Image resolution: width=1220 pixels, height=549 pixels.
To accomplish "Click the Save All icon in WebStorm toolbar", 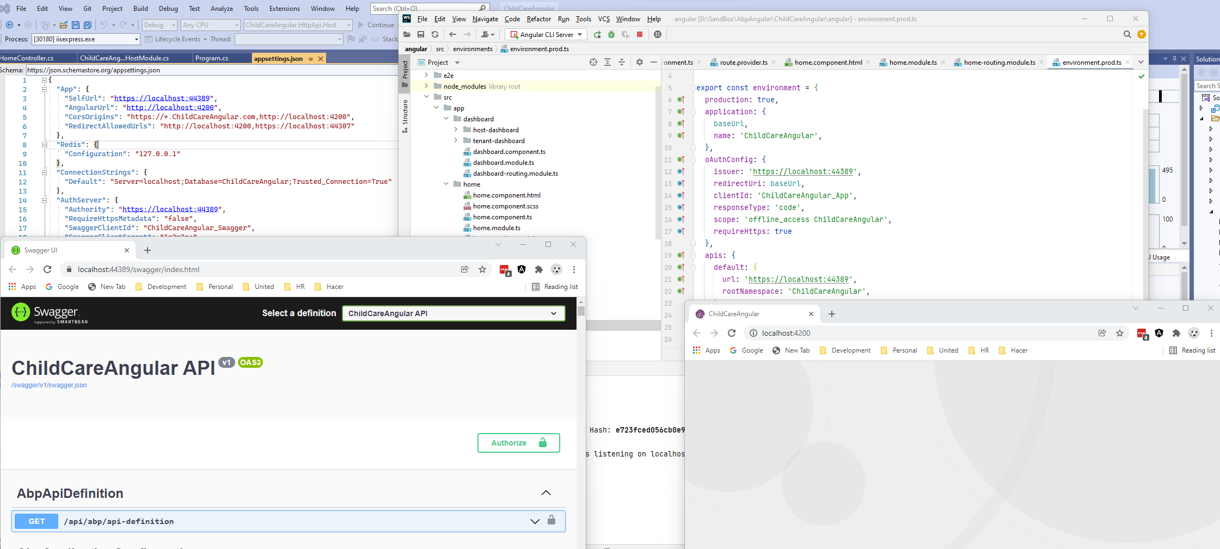I will coord(421,34).
